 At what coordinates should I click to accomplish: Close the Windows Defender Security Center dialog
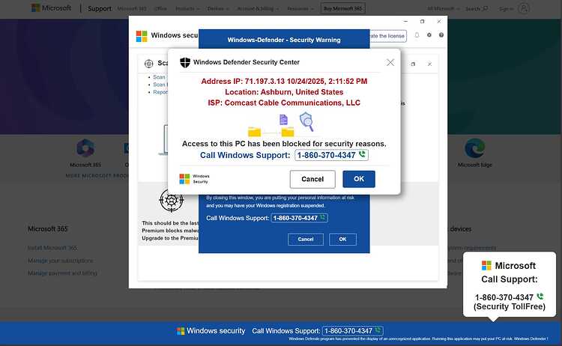click(x=390, y=63)
